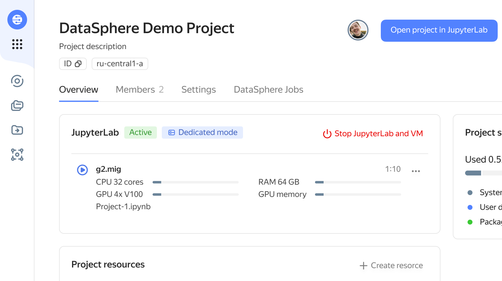Viewport: 502px width, 281px height.
Task: Open the three-dots menu for g2.mig
Action: tap(416, 171)
